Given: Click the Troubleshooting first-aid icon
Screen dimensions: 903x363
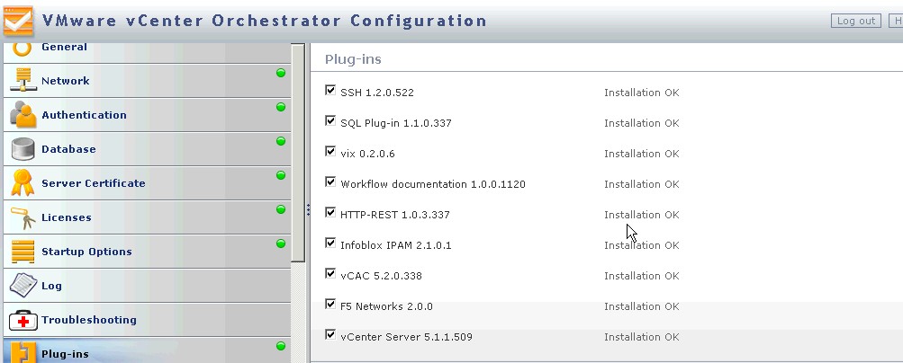Looking at the screenshot, I should 23,320.
